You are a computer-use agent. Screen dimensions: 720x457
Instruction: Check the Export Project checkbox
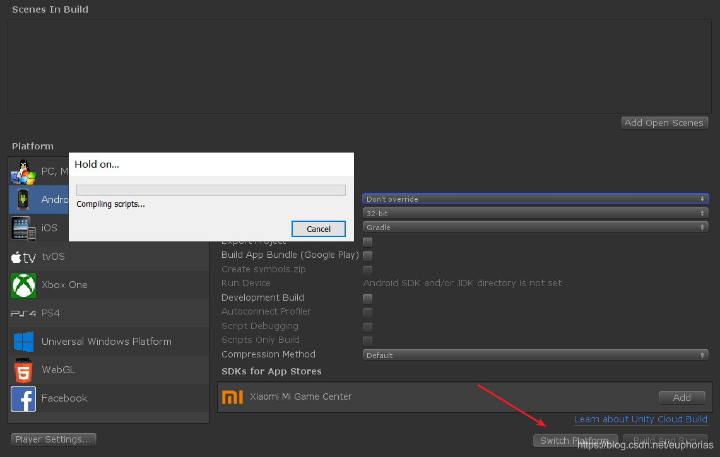pyautogui.click(x=367, y=242)
